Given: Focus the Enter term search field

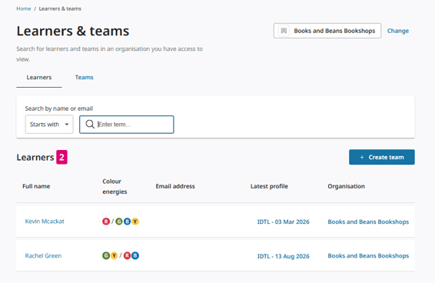Looking at the screenshot, I should tap(127, 125).
